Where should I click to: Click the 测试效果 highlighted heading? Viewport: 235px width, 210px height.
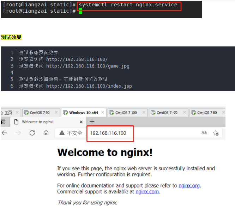coord(11,37)
